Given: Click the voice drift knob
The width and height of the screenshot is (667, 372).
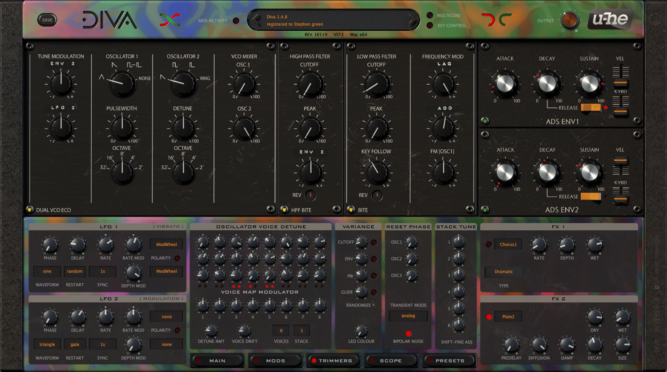Looking at the screenshot, I should click(x=244, y=331).
